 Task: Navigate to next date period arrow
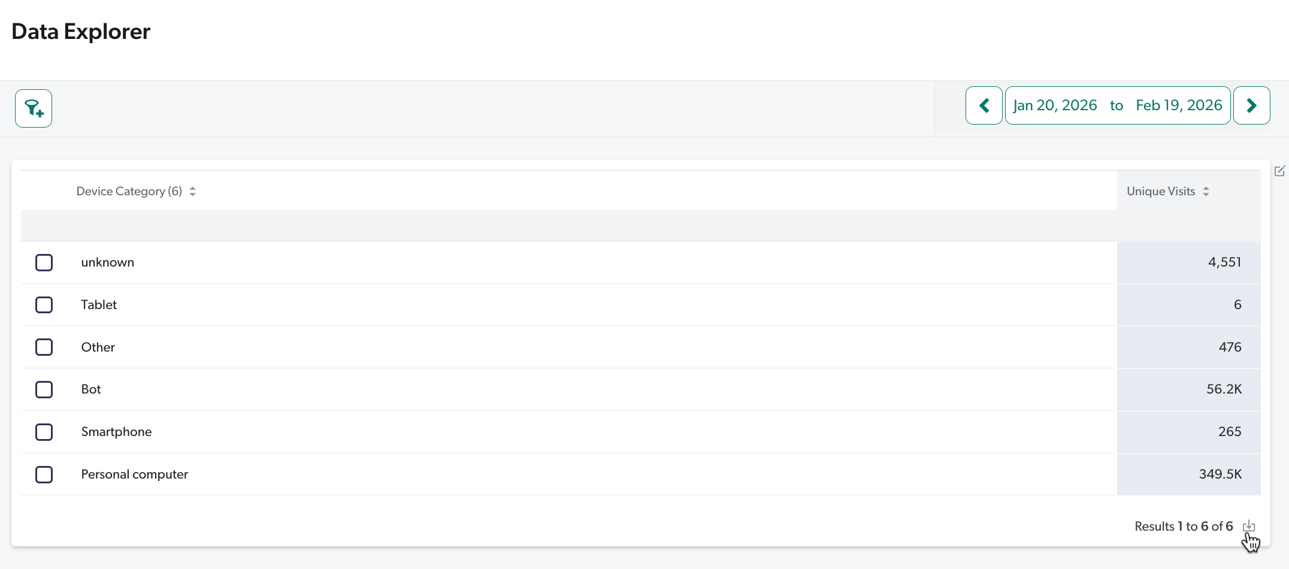pos(1252,105)
